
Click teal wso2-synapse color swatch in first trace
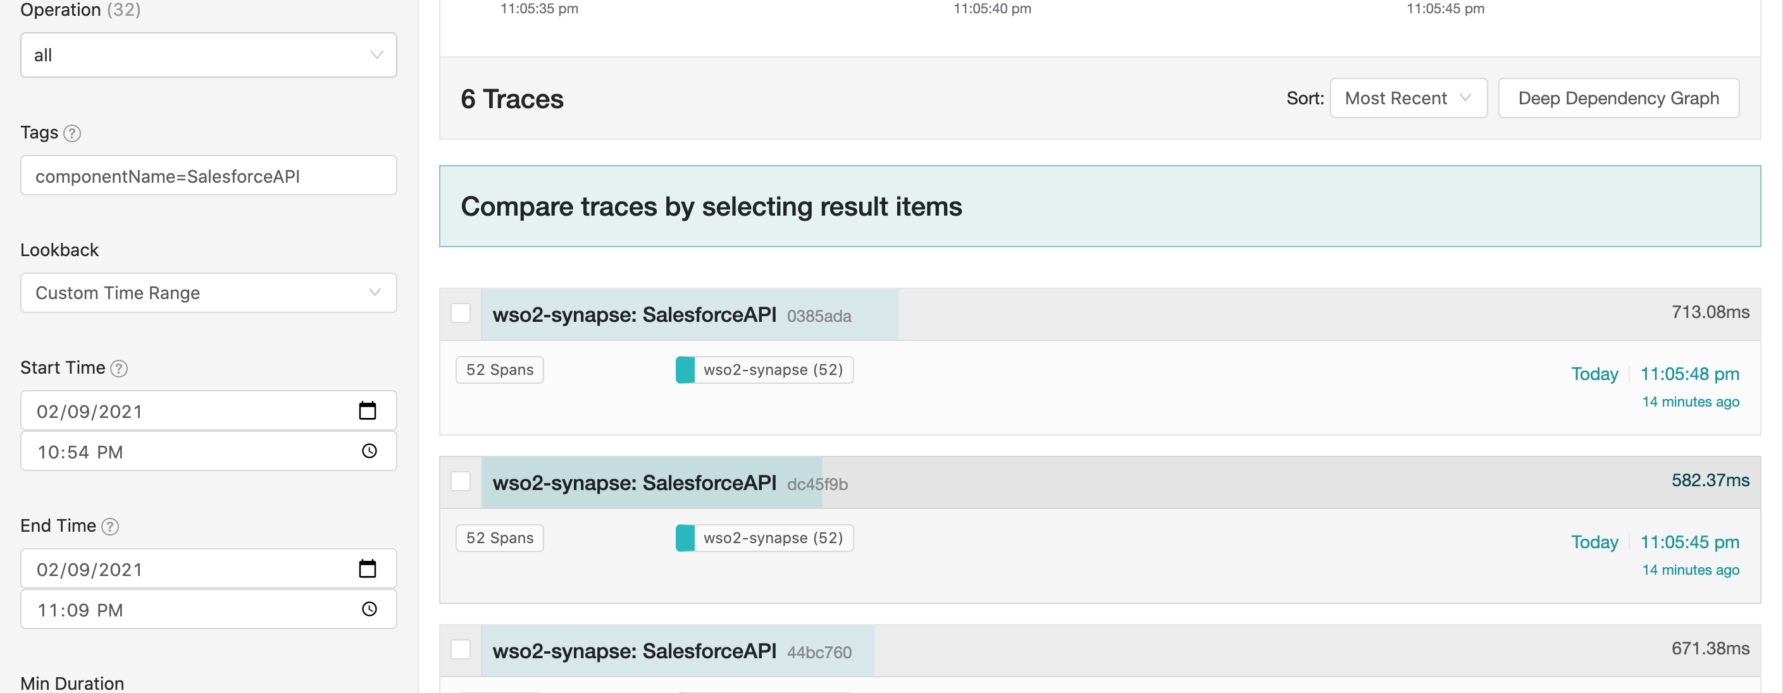coord(685,370)
